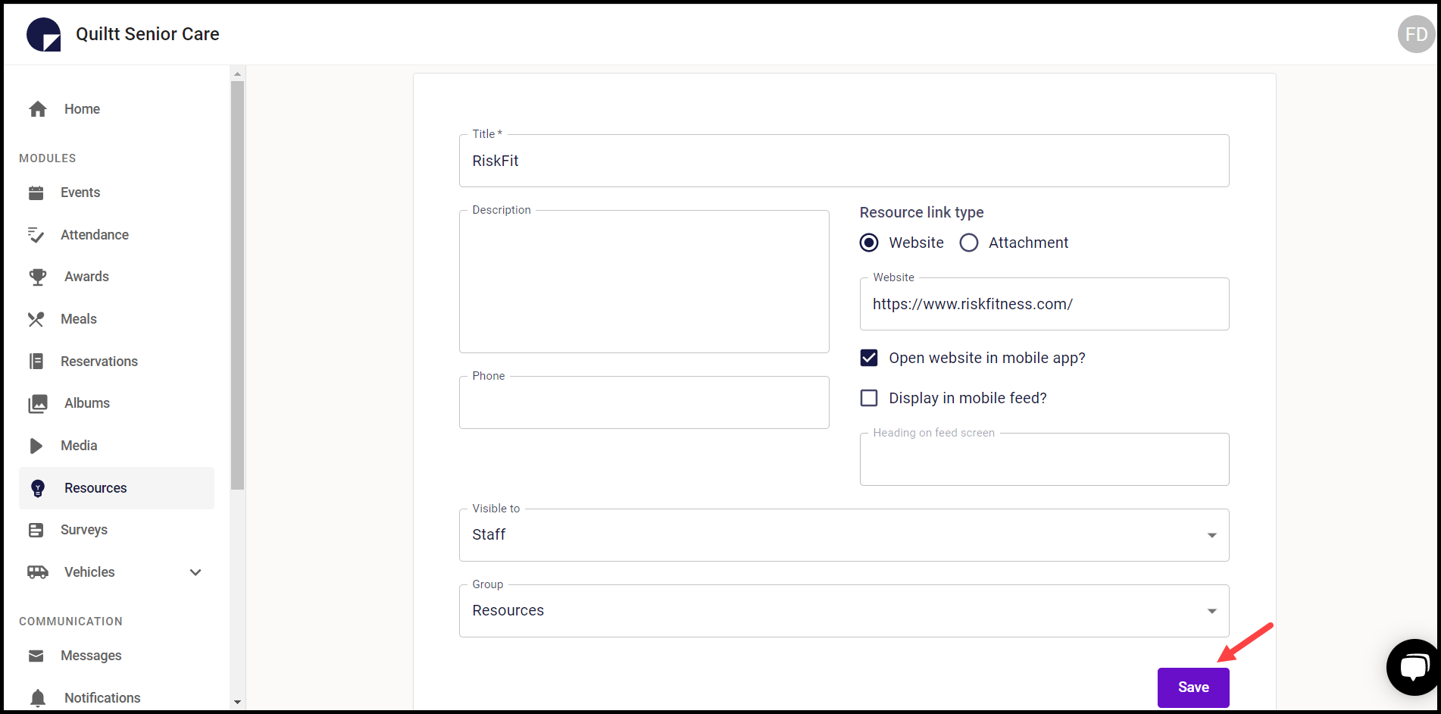This screenshot has width=1441, height=714.
Task: Open the Meals module icon
Action: pos(36,319)
